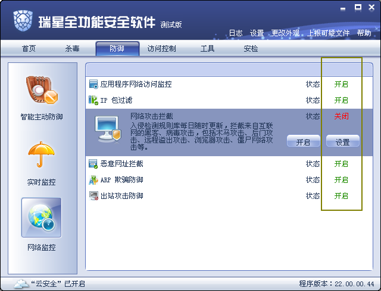Open 实时监控 umbrella icon
Viewport: 381px width, 291px height.
click(x=41, y=154)
